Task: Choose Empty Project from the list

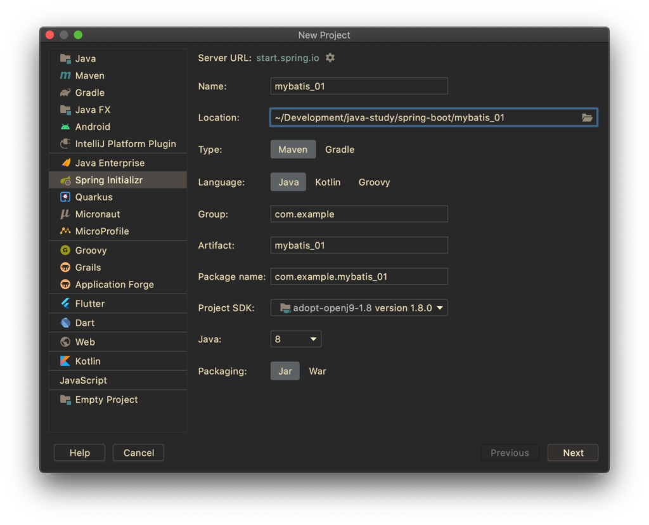Action: [106, 399]
